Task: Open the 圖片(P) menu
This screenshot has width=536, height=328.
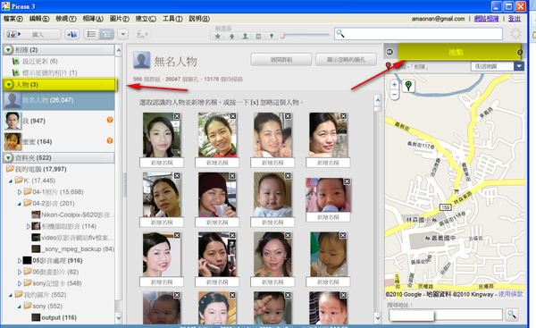Action: [120, 19]
